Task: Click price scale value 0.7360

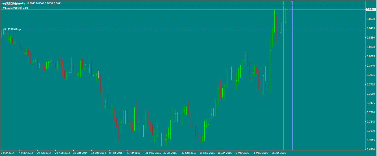Action: tap(371, 112)
